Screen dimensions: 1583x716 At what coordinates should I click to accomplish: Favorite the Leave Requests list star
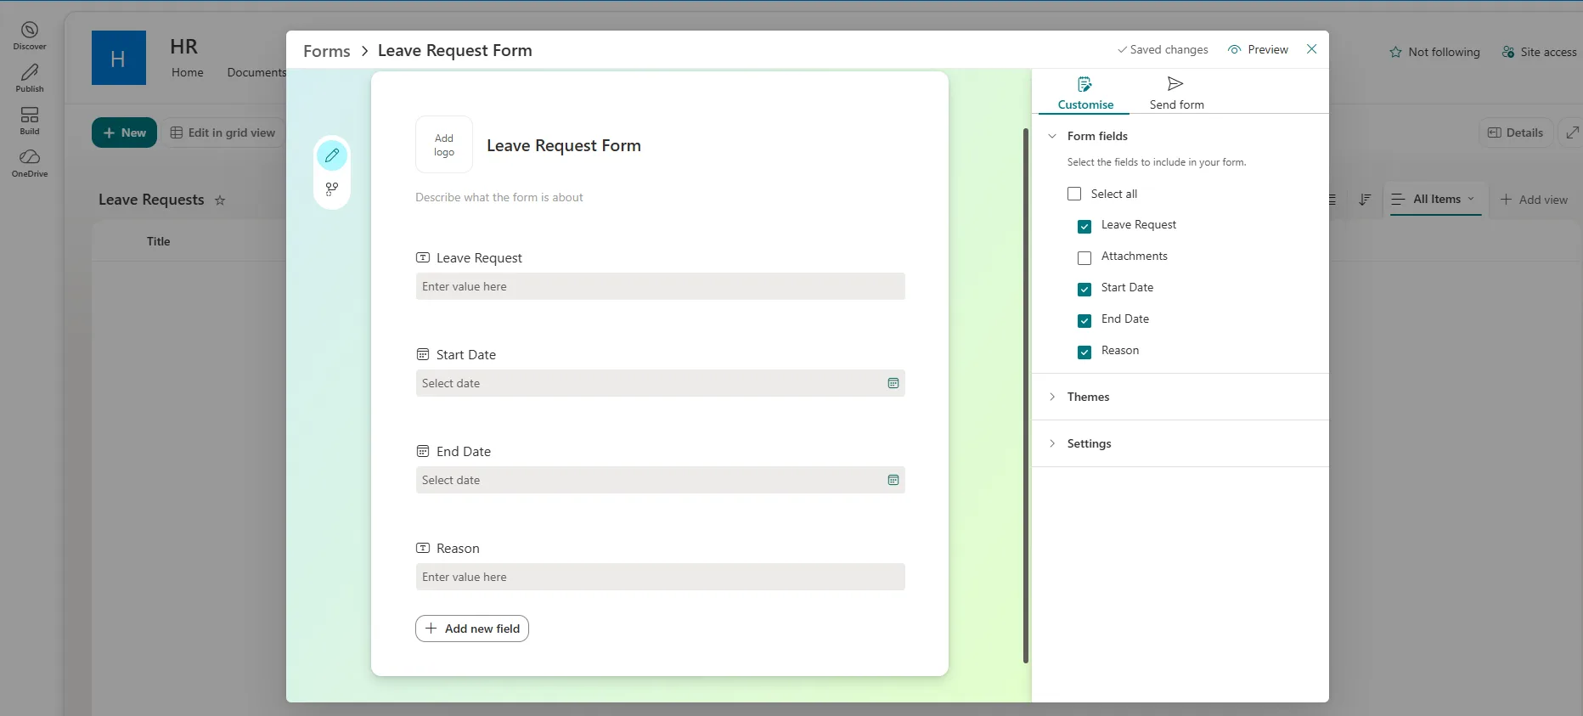click(220, 200)
